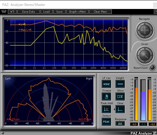The width and height of the screenshot is (157, 135).
Task: Zoom in with top plus on Zoom dial
Action: tap(145, 49)
